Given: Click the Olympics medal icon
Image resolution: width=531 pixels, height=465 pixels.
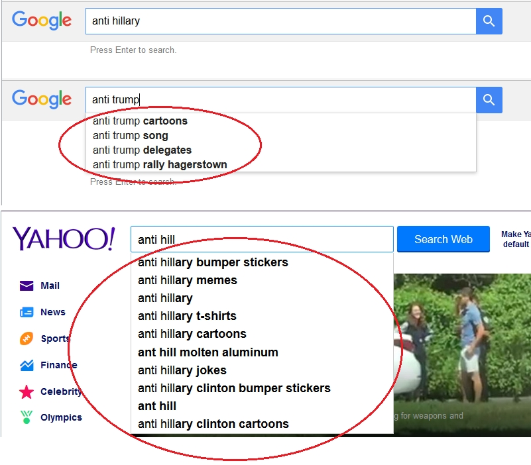Looking at the screenshot, I should coord(27,418).
